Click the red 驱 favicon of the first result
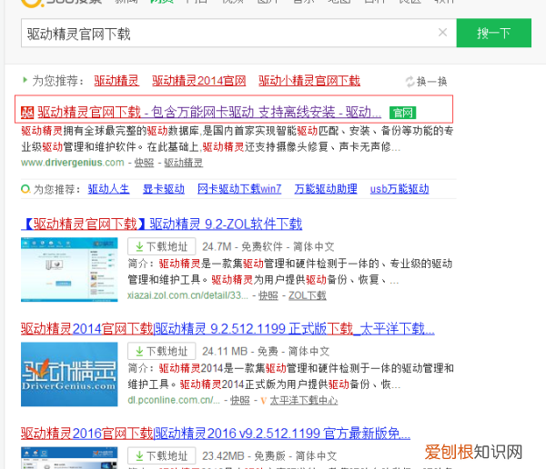This screenshot has width=546, height=469. pyautogui.click(x=27, y=113)
